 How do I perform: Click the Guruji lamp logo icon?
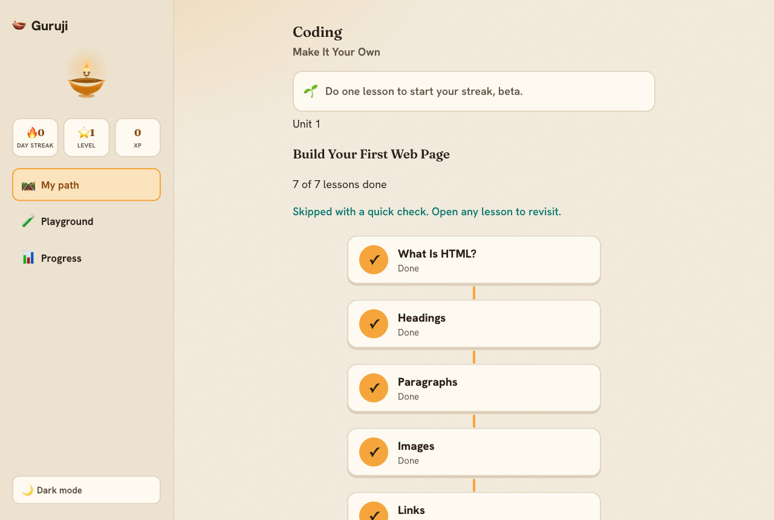tap(19, 25)
